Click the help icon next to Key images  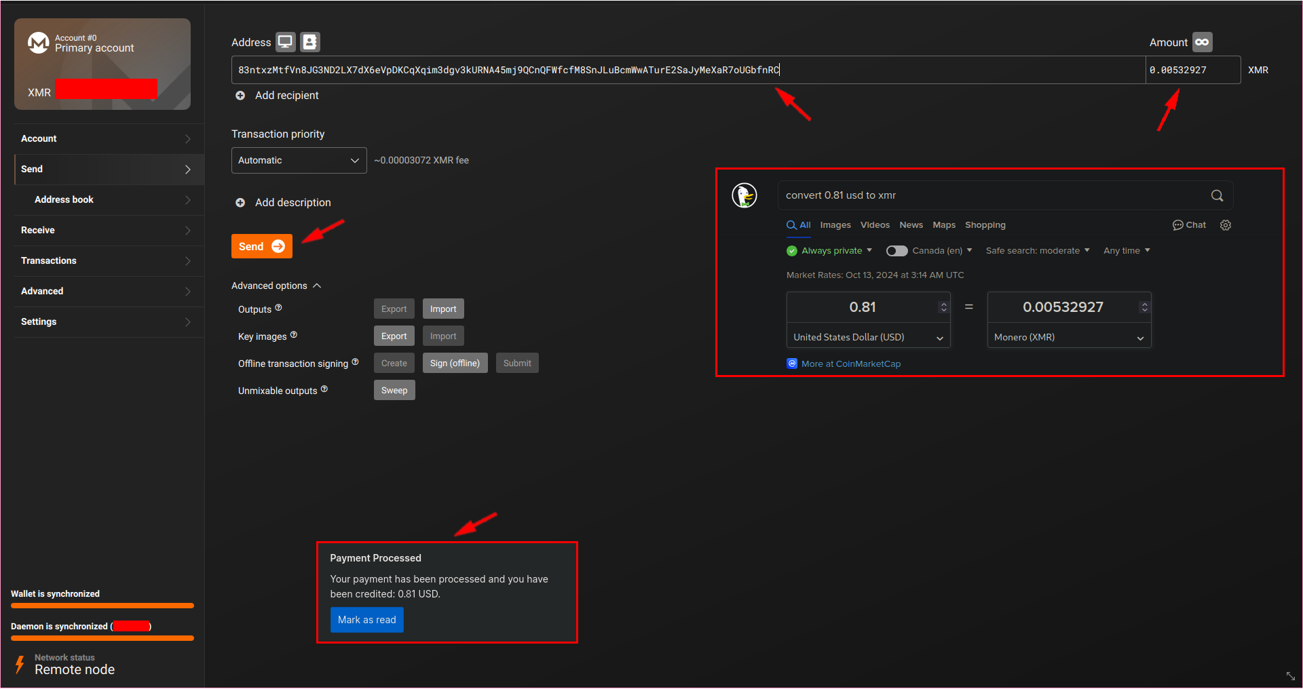[x=294, y=335]
